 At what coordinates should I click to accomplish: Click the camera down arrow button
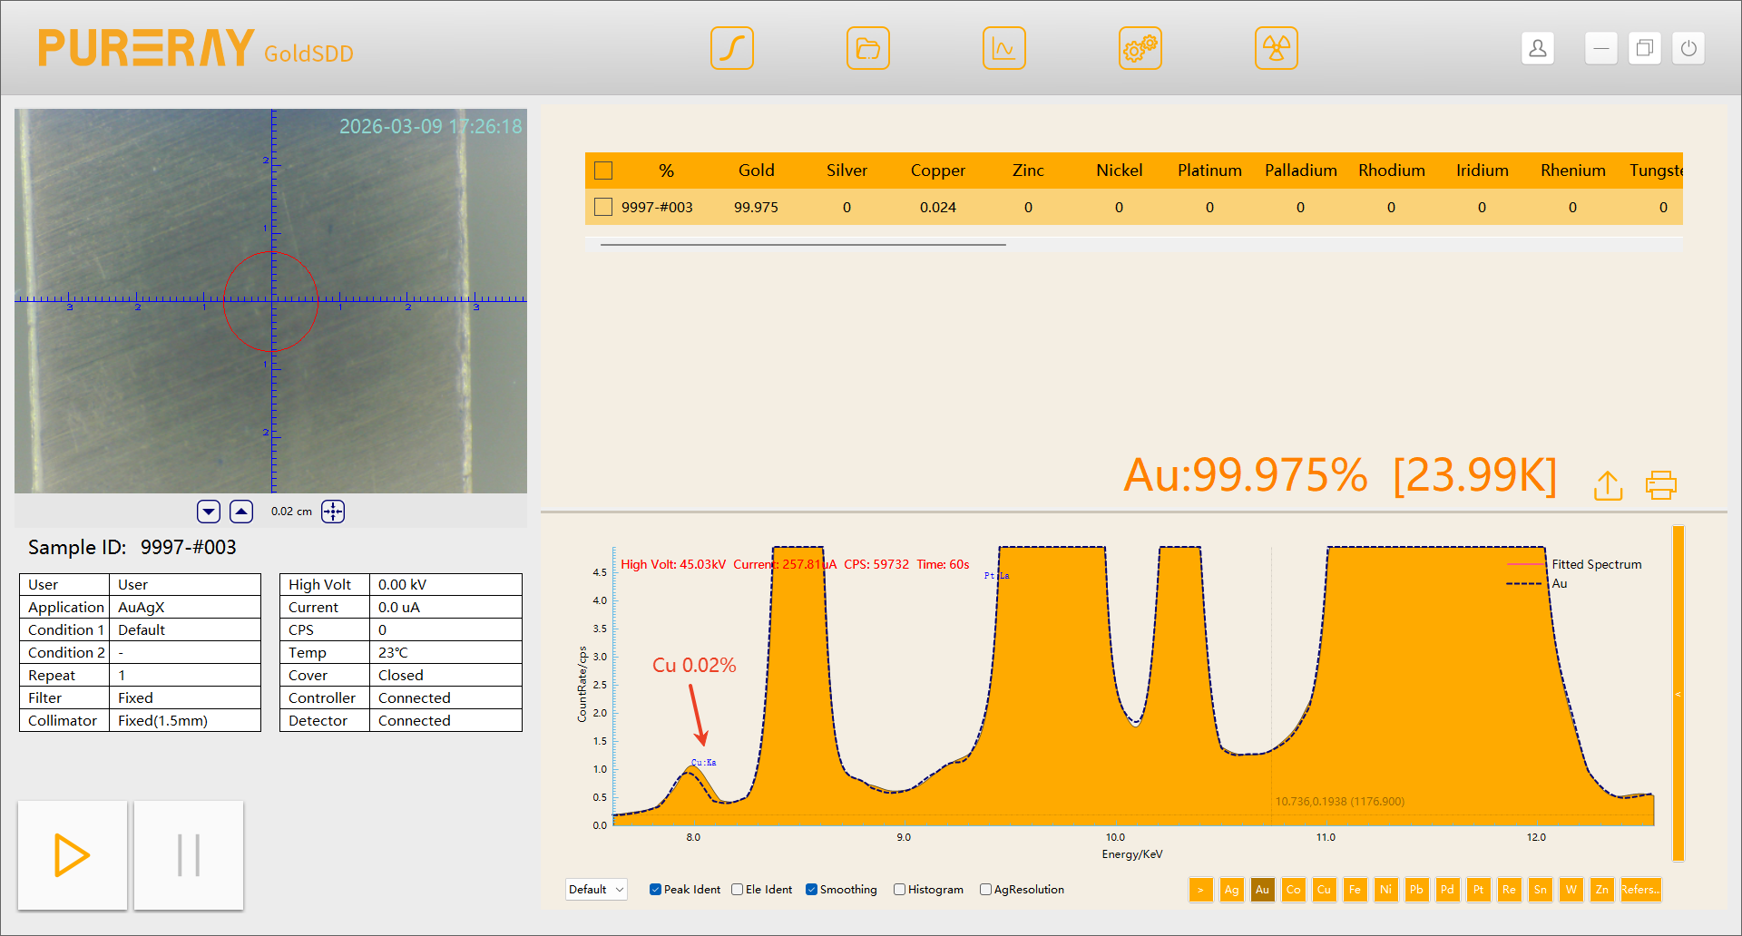click(x=209, y=512)
